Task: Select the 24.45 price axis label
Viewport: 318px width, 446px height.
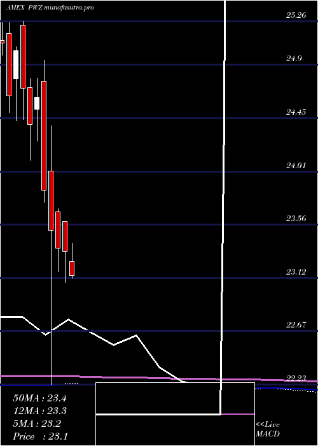Action: coord(296,112)
